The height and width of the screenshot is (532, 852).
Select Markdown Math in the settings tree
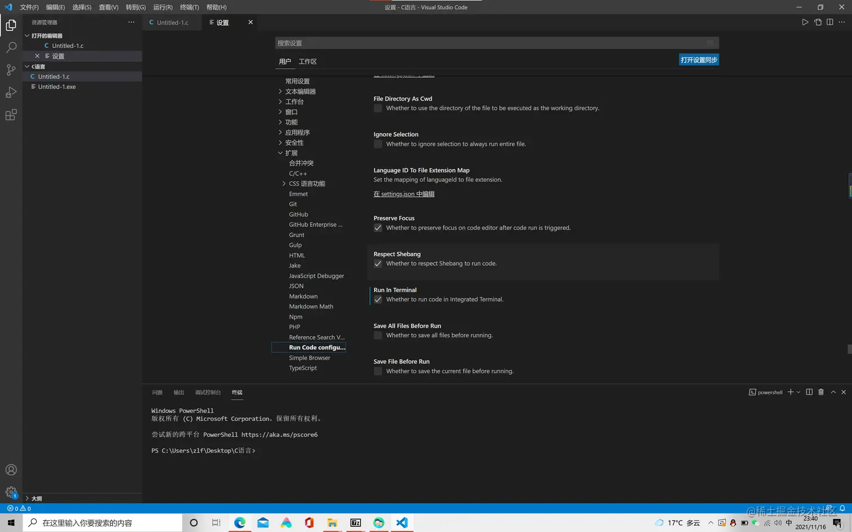coord(311,307)
